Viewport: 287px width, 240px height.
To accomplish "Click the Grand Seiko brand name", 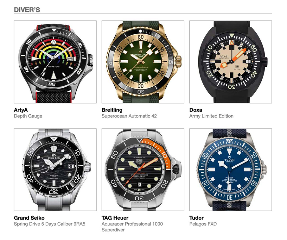I will tap(29, 218).
